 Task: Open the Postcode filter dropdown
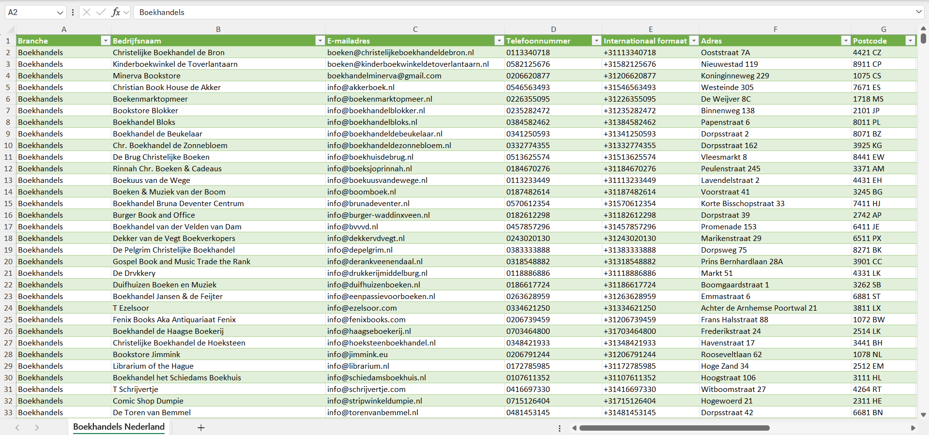coord(910,41)
